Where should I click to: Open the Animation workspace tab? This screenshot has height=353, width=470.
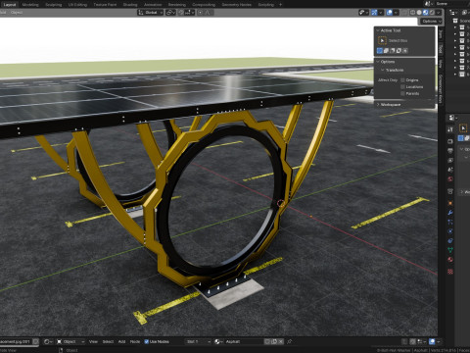pyautogui.click(x=153, y=5)
